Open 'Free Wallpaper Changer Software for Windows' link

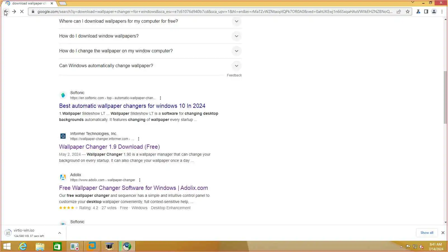pos(134,188)
